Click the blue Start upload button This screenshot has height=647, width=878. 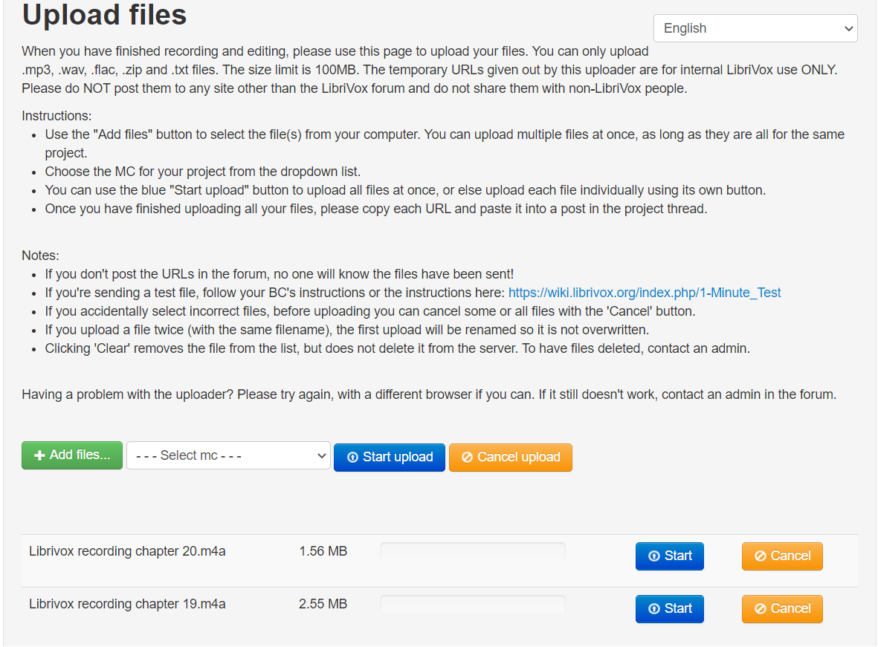click(x=389, y=458)
